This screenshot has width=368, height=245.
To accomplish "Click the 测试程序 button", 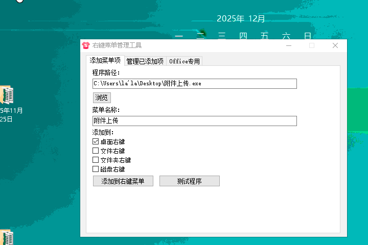I will [x=190, y=181].
